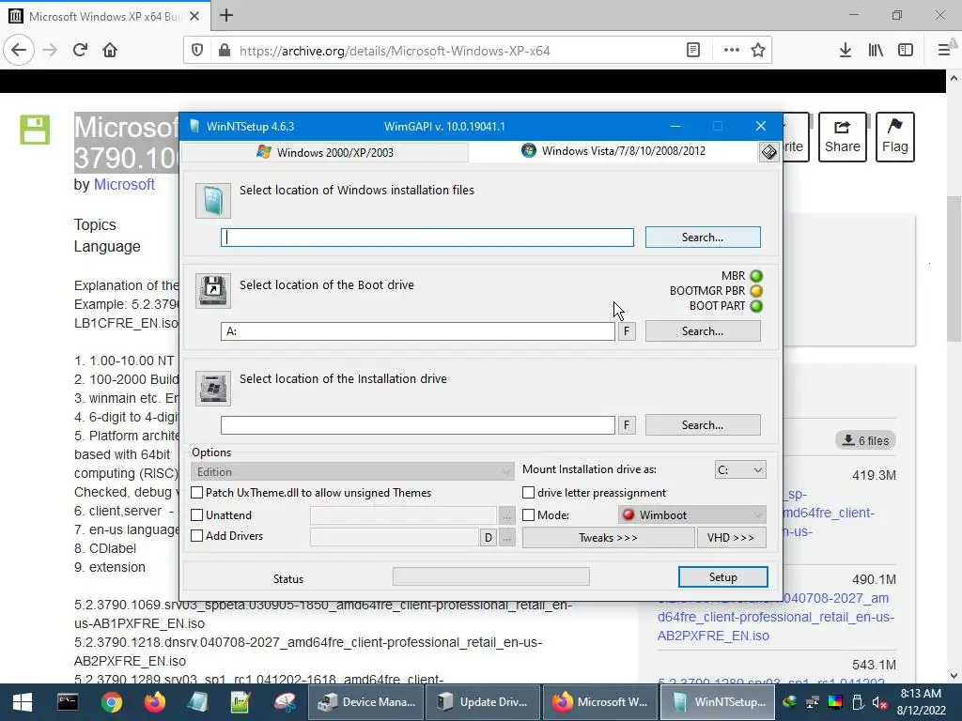Image resolution: width=962 pixels, height=721 pixels.
Task: Click the Firefox back arrow
Action: coord(19,50)
